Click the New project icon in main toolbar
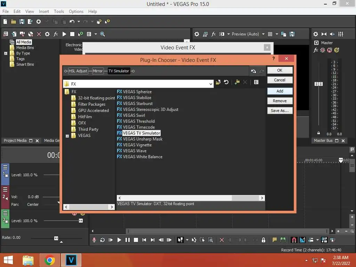The image size is (356, 267). click(5, 22)
